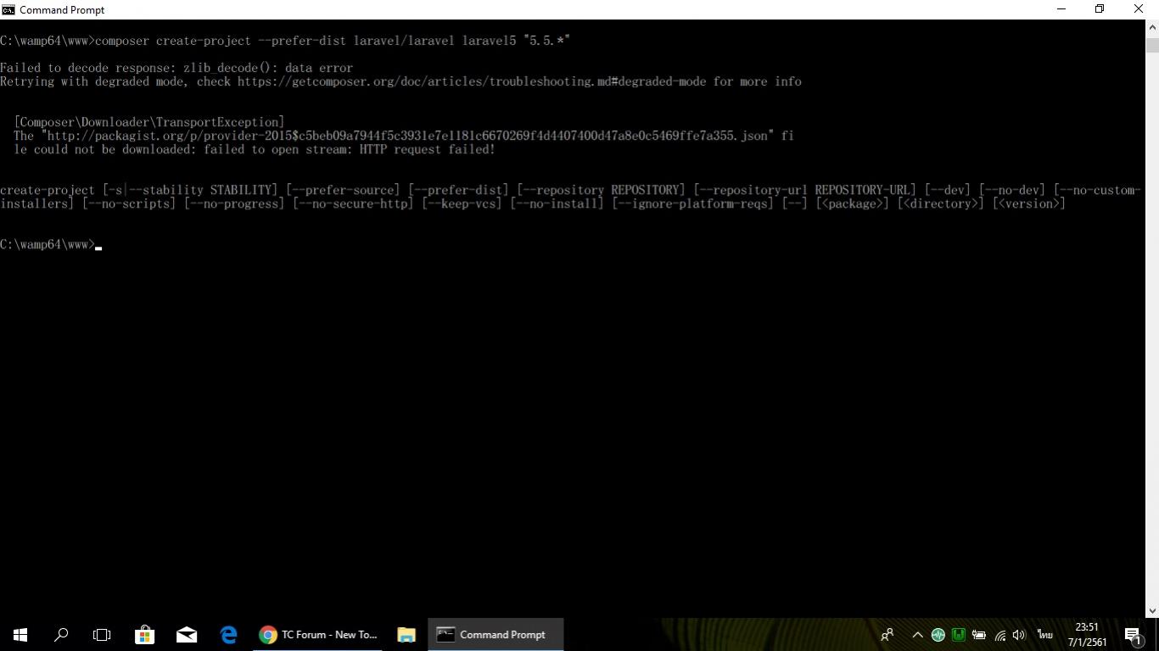Click the composer create-project command text

tap(333, 41)
